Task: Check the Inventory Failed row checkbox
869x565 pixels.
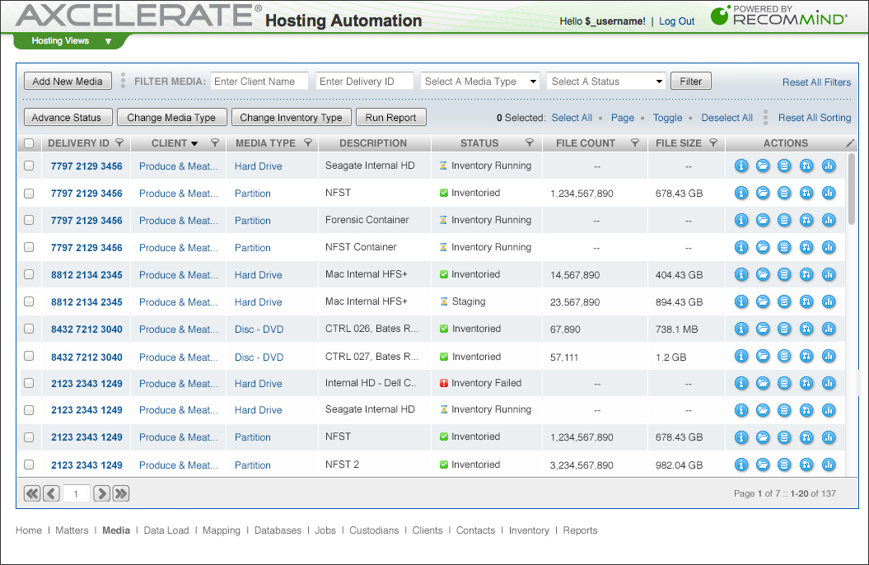Action: 29,383
